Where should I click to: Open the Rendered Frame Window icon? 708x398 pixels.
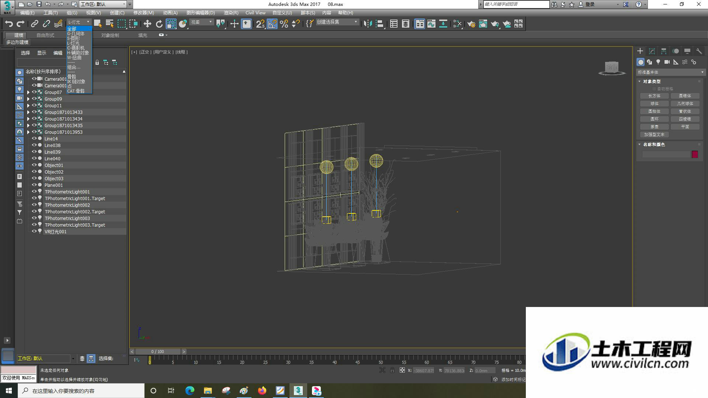(483, 24)
